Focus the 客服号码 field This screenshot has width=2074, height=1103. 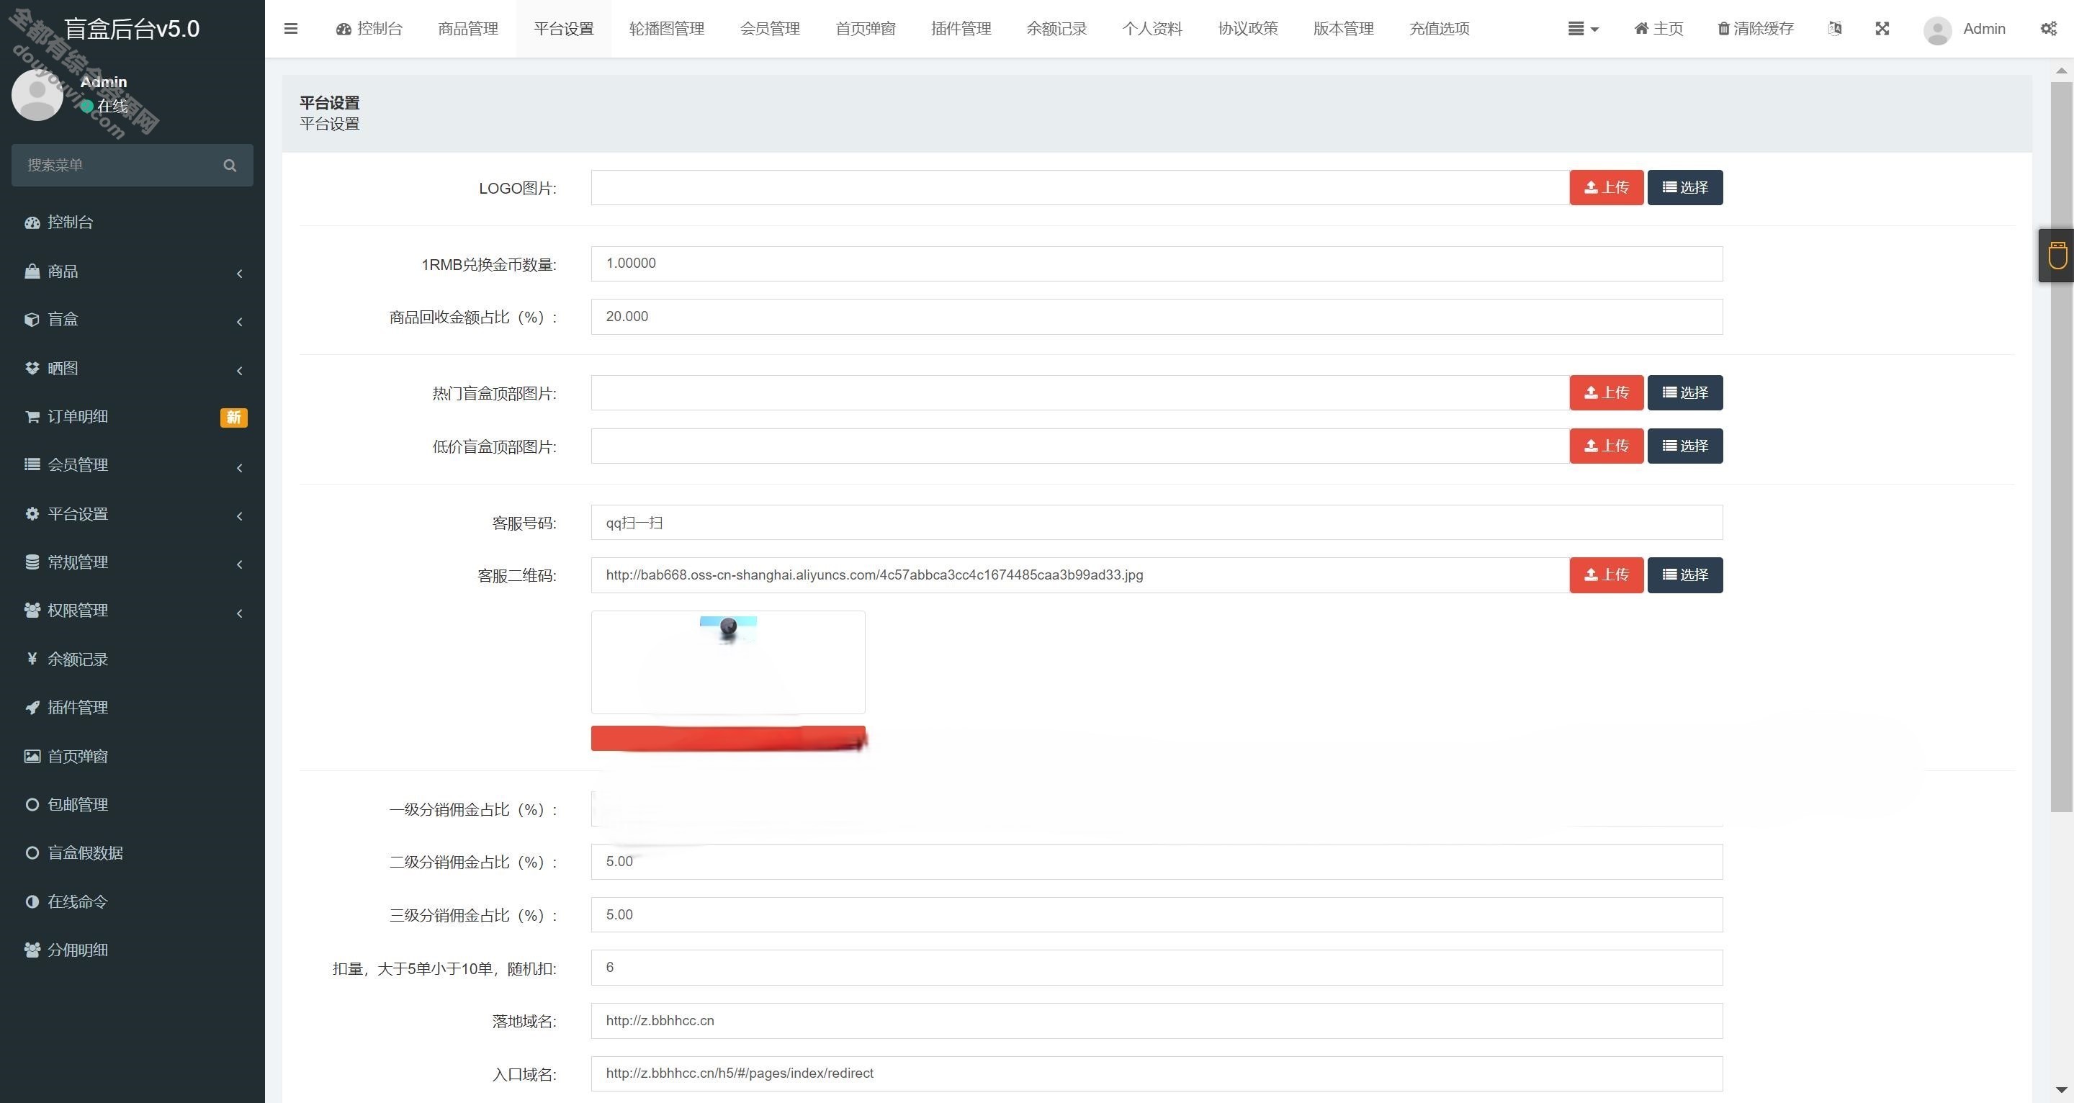coord(1156,523)
